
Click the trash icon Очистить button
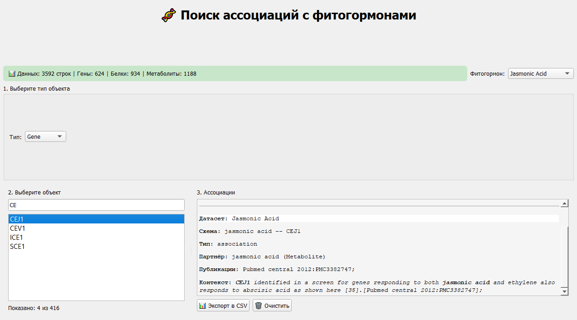pyautogui.click(x=272, y=305)
